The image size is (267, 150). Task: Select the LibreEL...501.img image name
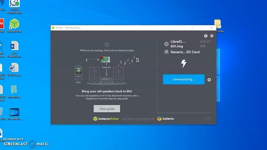(178, 44)
